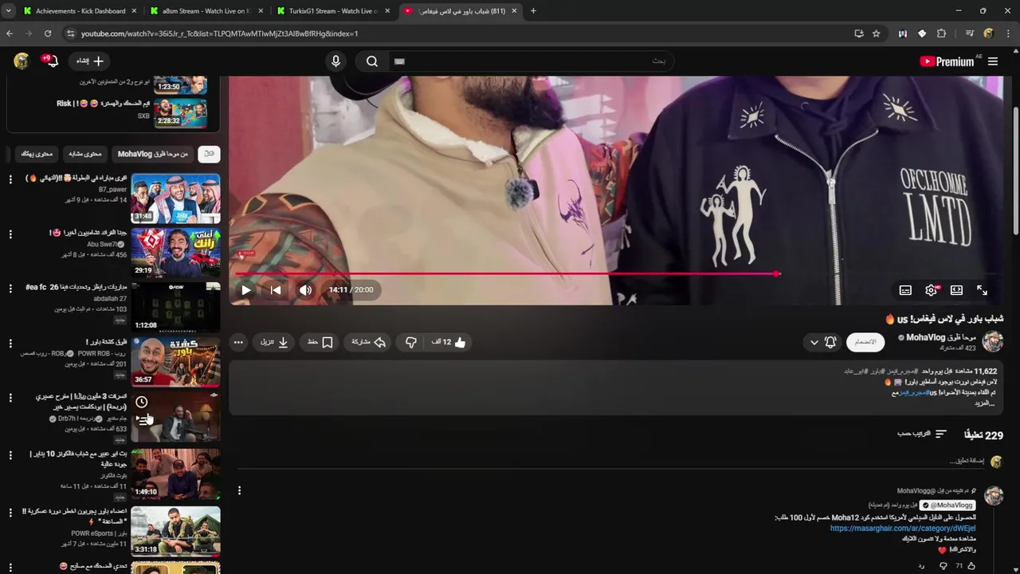Add Drb7h video to Watch Later clock icon
This screenshot has width=1020, height=574.
[142, 403]
